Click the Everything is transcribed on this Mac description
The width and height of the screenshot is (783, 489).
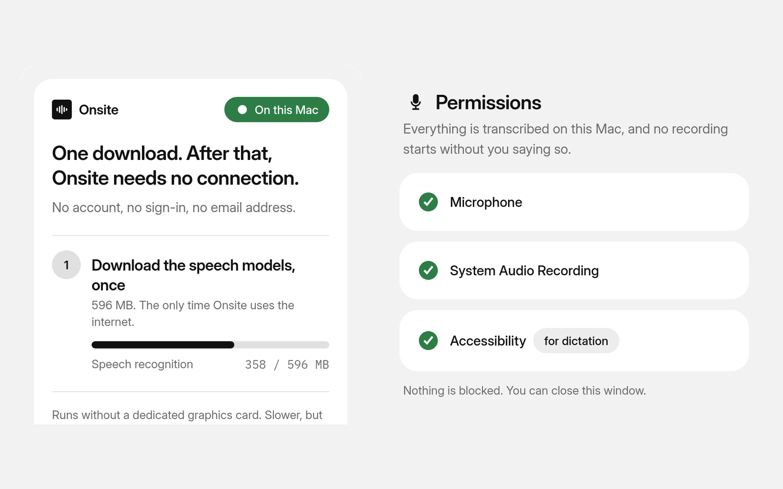[x=565, y=139]
